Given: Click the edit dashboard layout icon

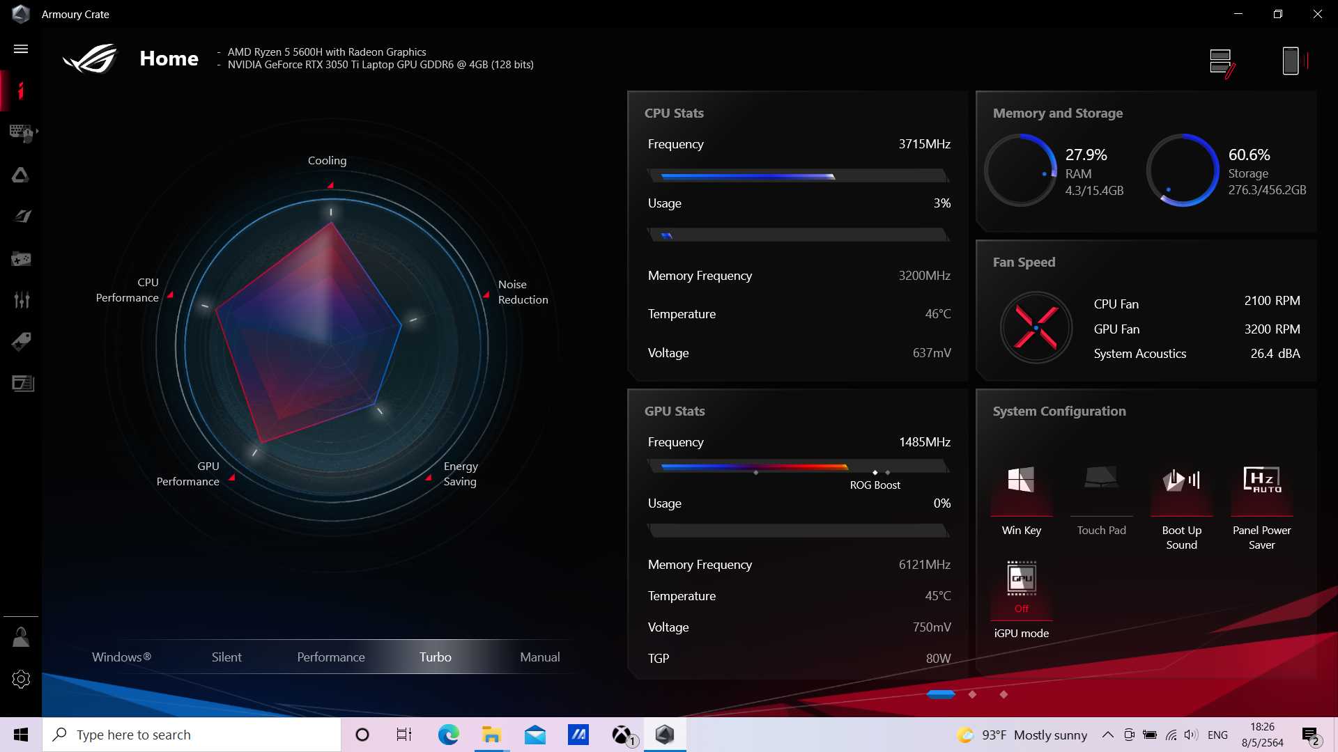Looking at the screenshot, I should [1222, 63].
